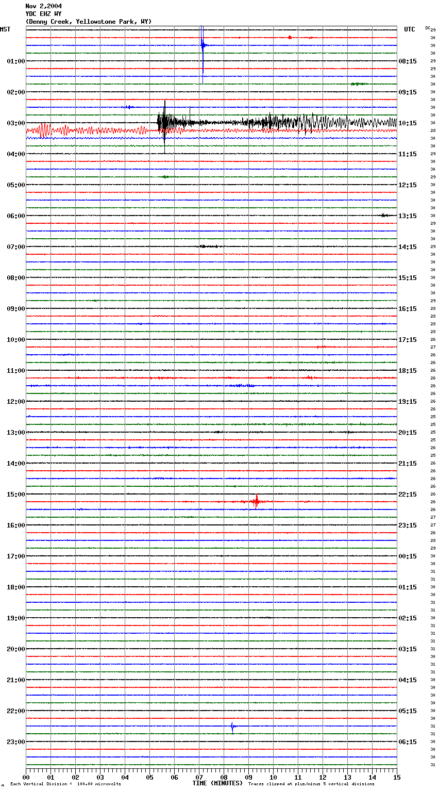Click the '(Denny Creek, Yellowstone Park, WY)' location text
Image resolution: width=438 pixels, height=791 pixels.
(89, 22)
